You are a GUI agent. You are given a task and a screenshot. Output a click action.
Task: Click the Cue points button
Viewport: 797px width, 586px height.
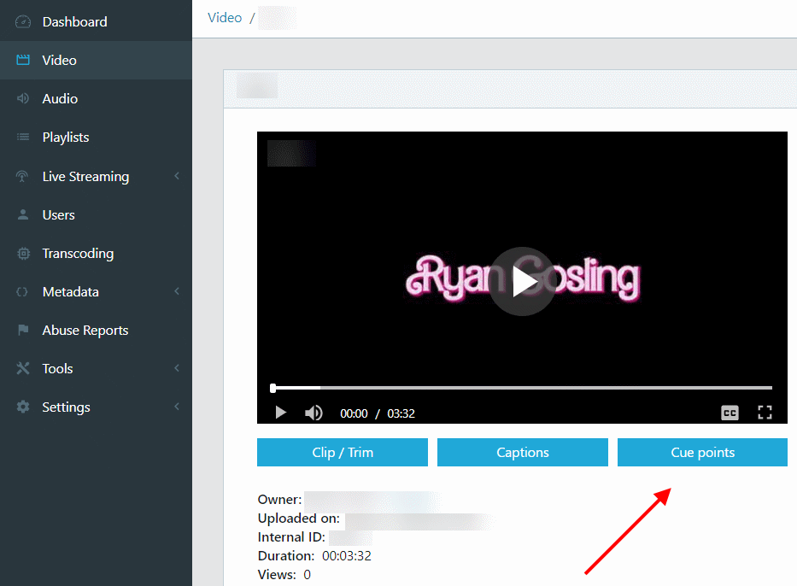coord(702,453)
